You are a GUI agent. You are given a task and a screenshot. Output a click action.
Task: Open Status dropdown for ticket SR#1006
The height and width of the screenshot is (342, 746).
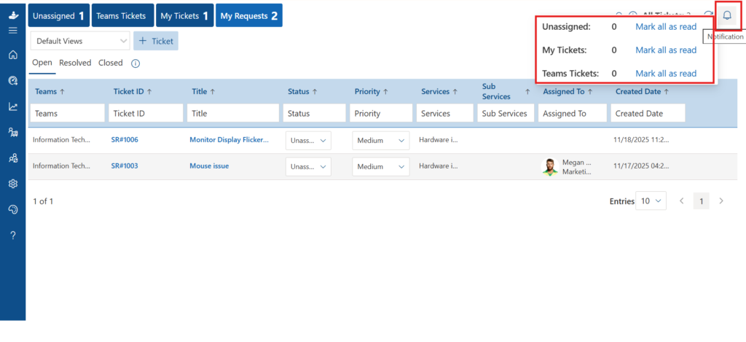pyautogui.click(x=308, y=140)
